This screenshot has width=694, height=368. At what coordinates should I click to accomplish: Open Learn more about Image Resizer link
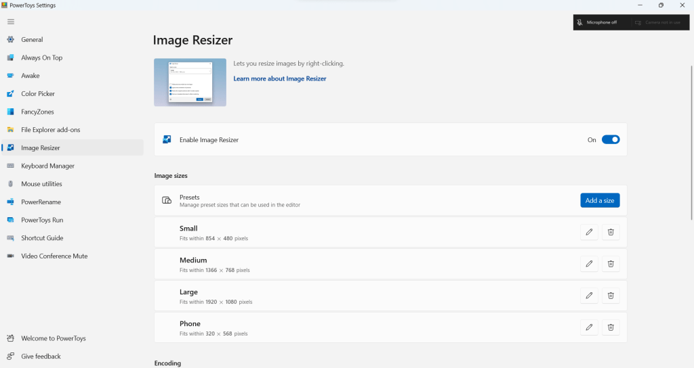pos(280,78)
